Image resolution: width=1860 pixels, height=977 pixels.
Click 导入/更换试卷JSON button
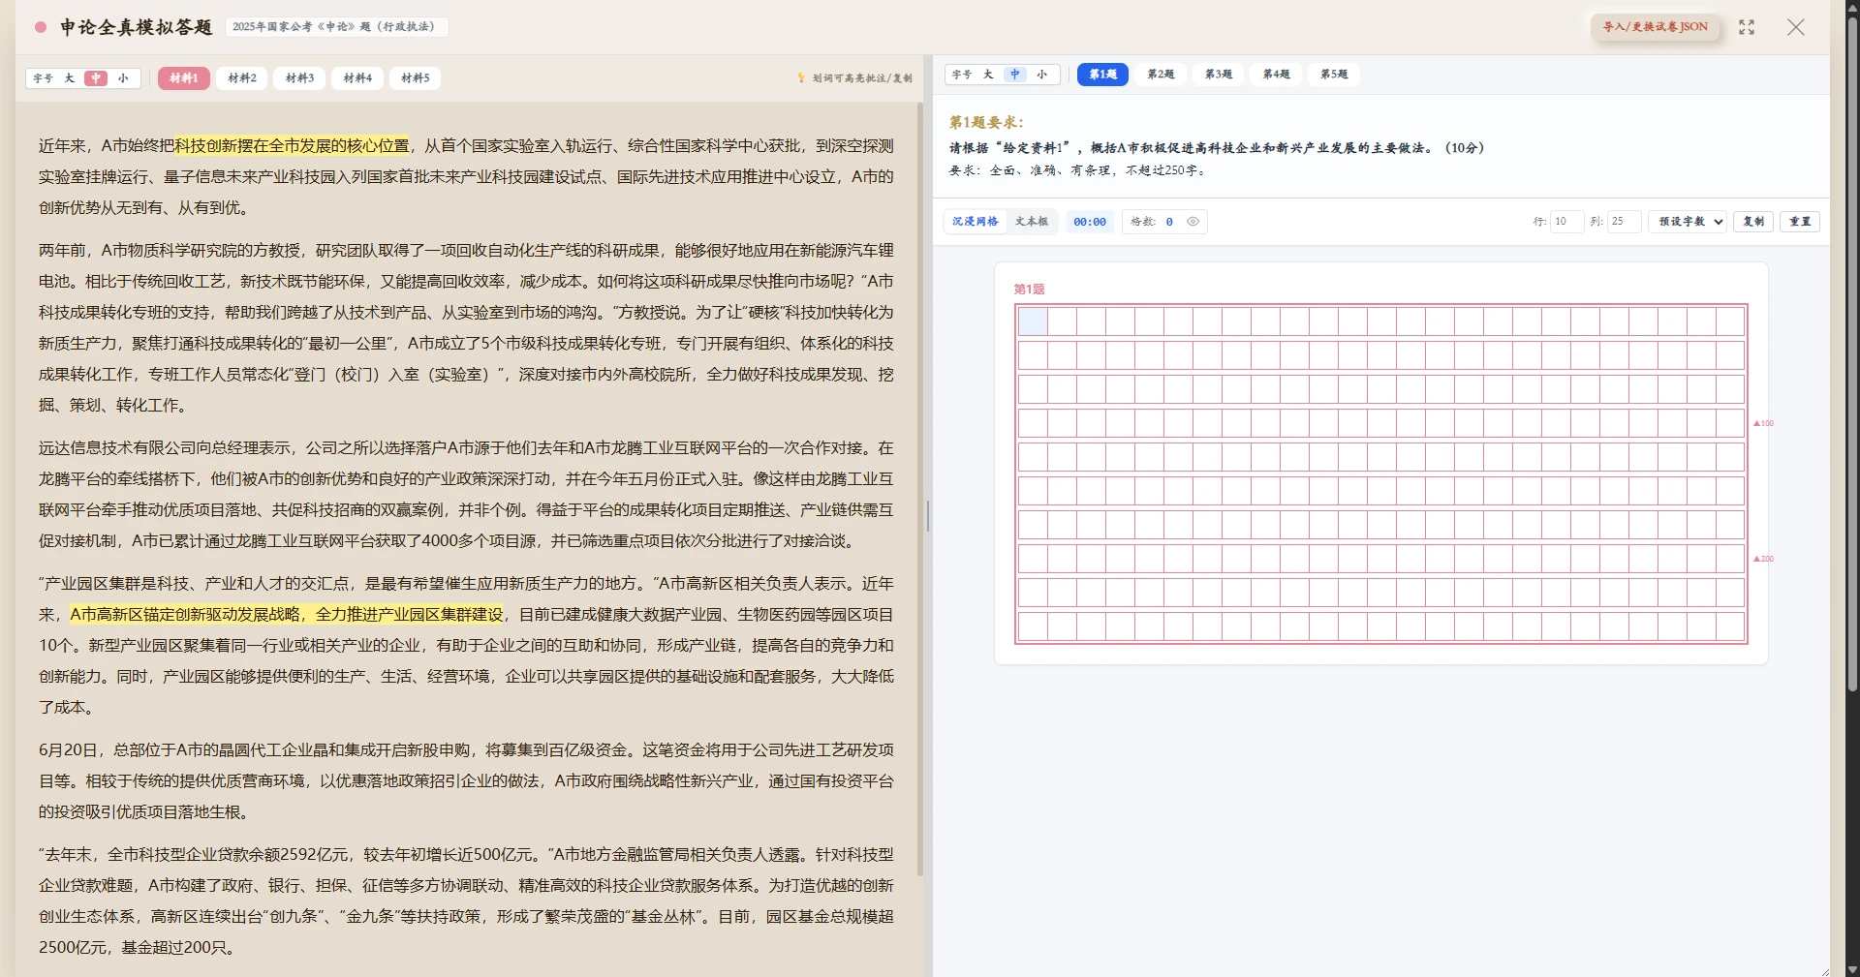click(1655, 27)
